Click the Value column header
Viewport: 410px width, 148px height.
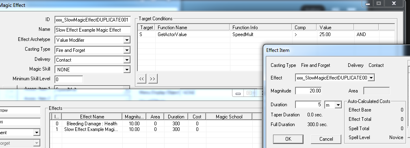(x=335, y=28)
